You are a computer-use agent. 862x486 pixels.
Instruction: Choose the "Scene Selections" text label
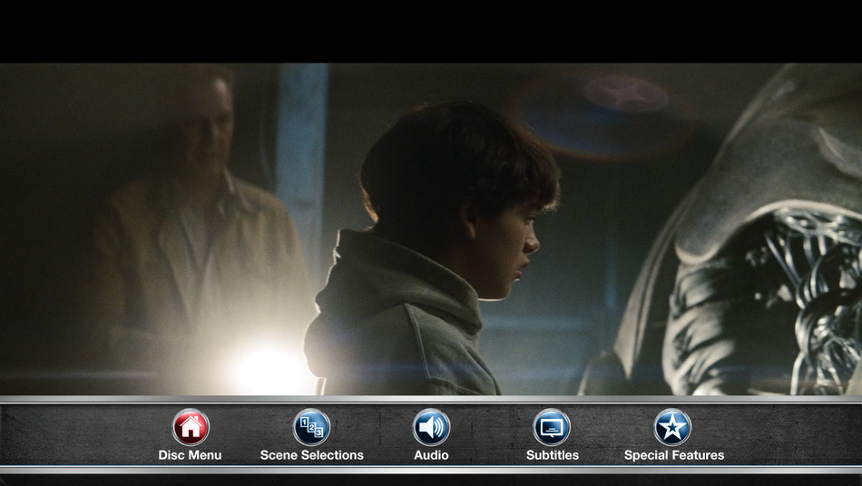coord(311,455)
